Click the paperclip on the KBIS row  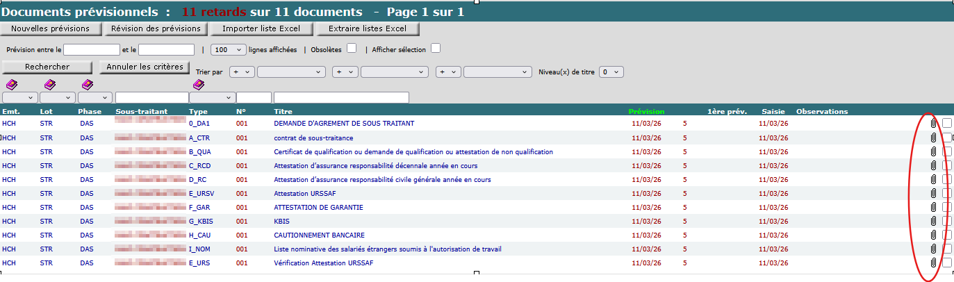point(933,221)
